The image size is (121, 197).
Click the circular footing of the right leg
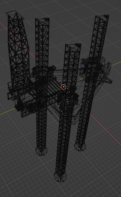click(80, 147)
